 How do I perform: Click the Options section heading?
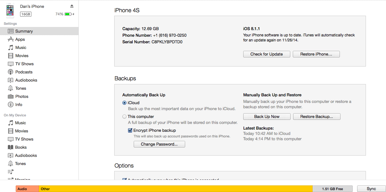pos(124,166)
